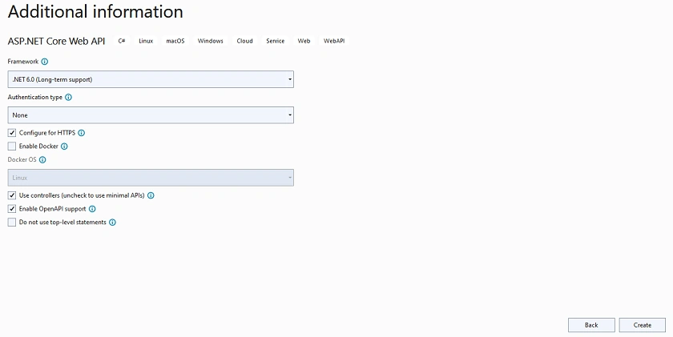Open the Docker OS Linux dropdown

151,178
